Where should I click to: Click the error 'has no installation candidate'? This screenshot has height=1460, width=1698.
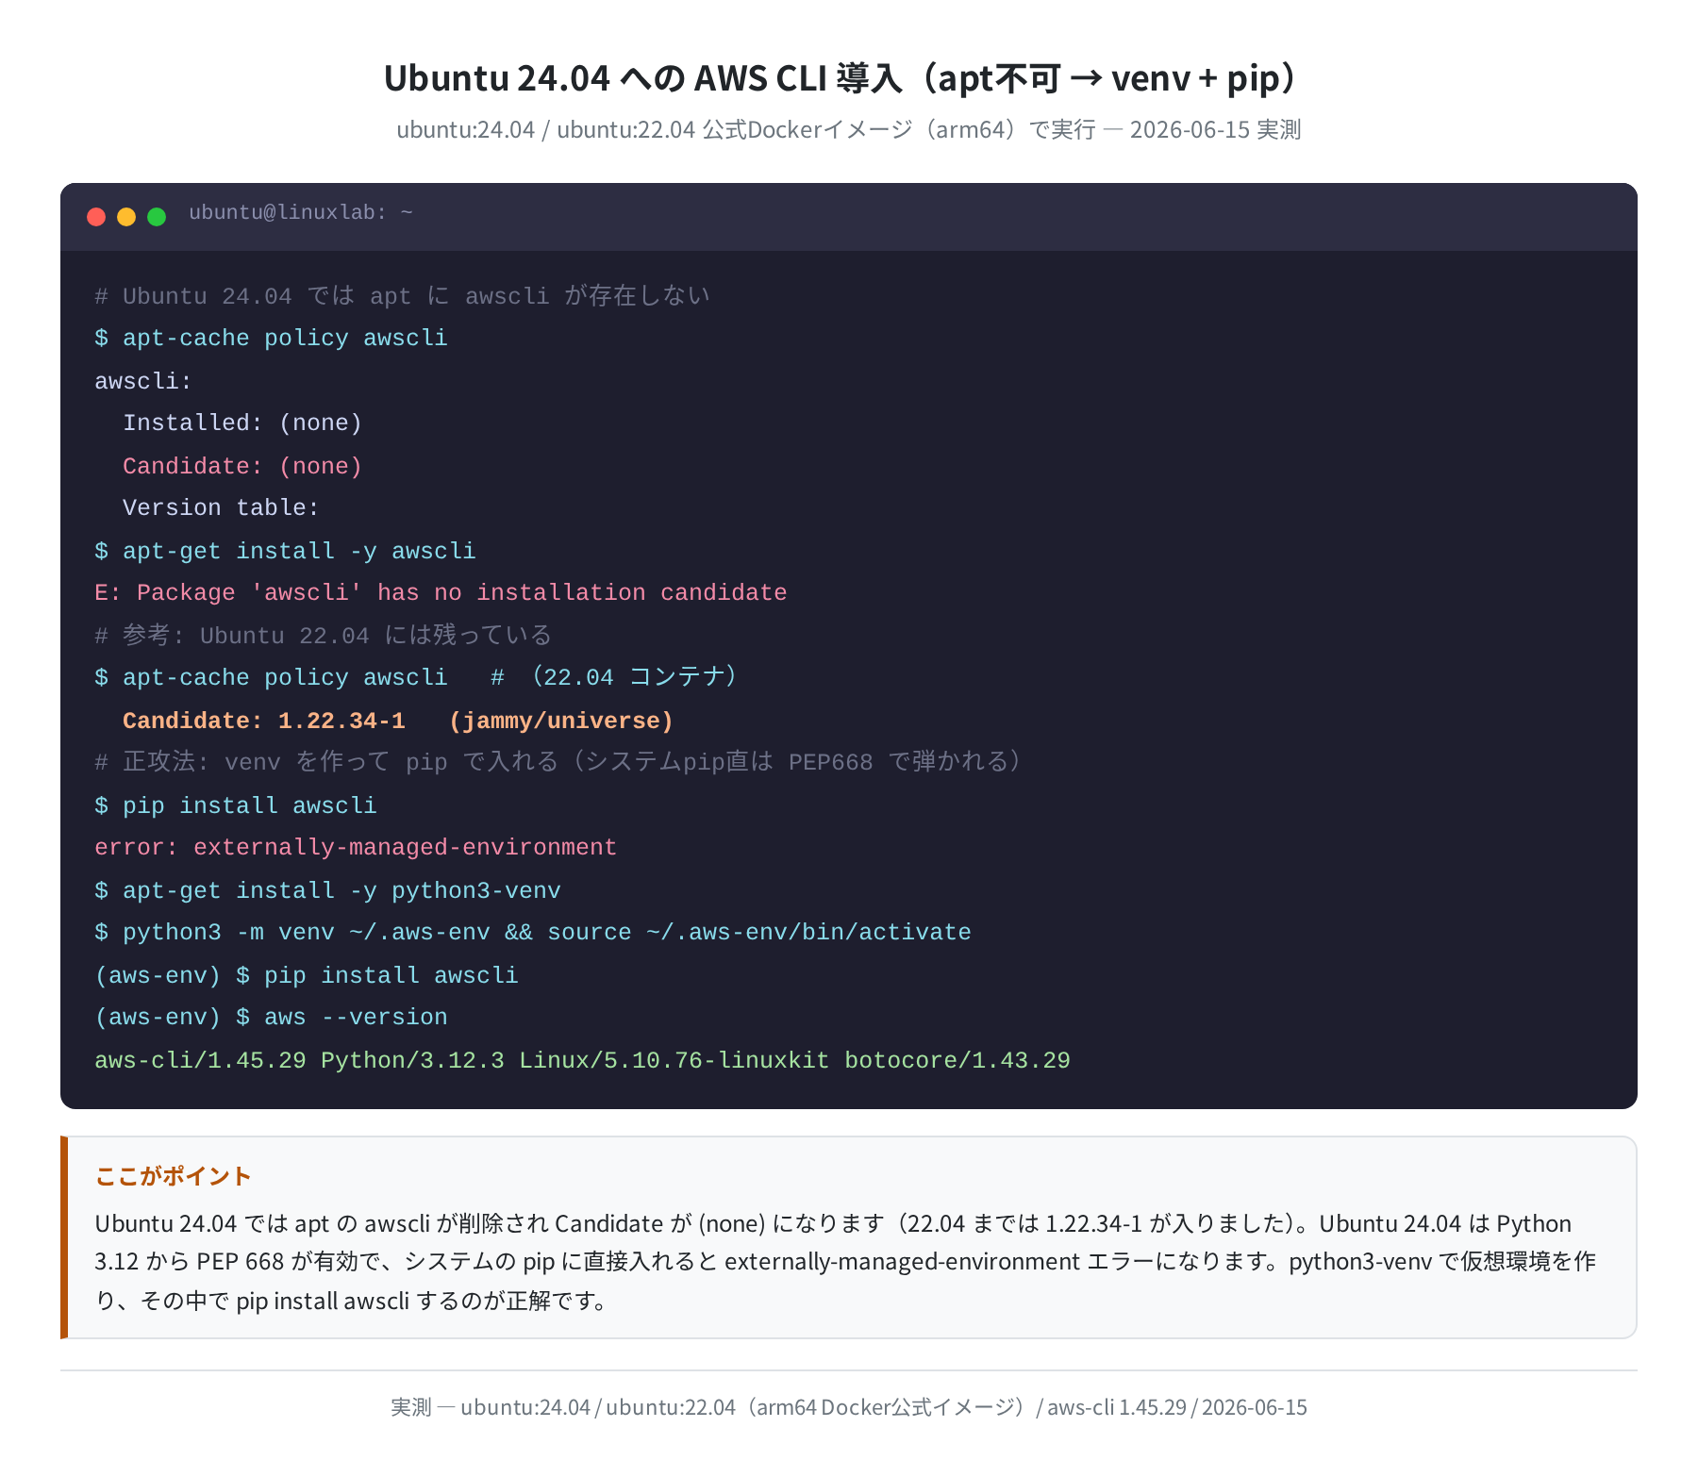(x=441, y=592)
